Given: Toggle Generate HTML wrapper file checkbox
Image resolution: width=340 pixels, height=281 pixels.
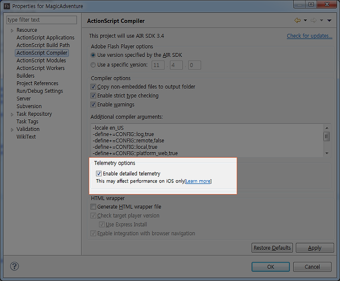Looking at the screenshot, I should click(x=93, y=207).
